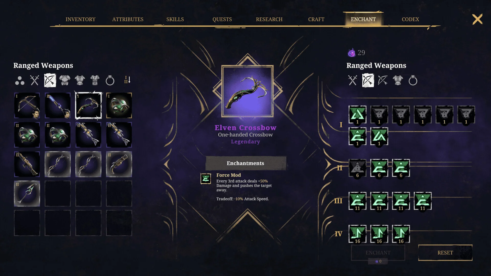Toggle the tier sort order icon
Screen dimensions: 491x276
coord(127,80)
